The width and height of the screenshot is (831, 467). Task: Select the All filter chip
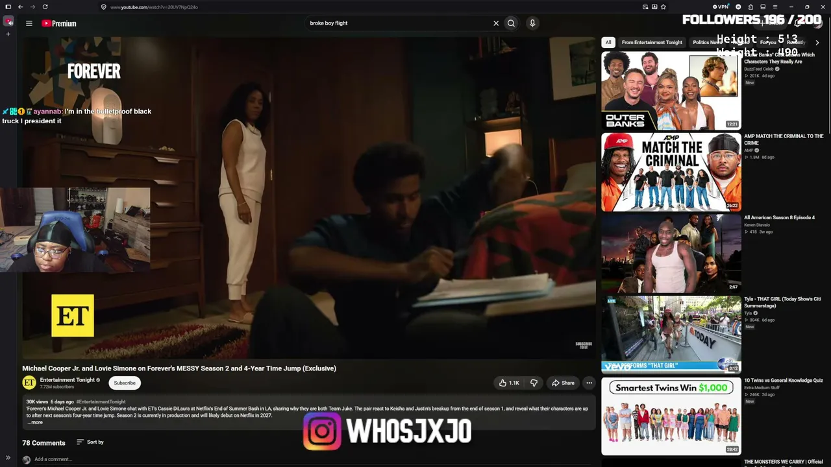[608, 43]
